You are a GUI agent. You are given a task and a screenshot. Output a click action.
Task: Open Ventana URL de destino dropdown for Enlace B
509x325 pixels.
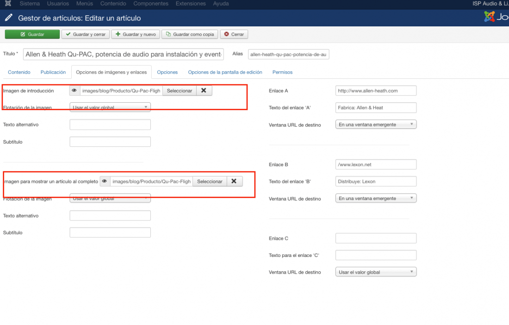(x=376, y=198)
